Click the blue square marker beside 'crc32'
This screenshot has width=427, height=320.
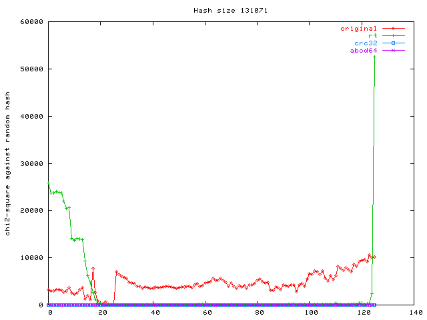(393, 43)
